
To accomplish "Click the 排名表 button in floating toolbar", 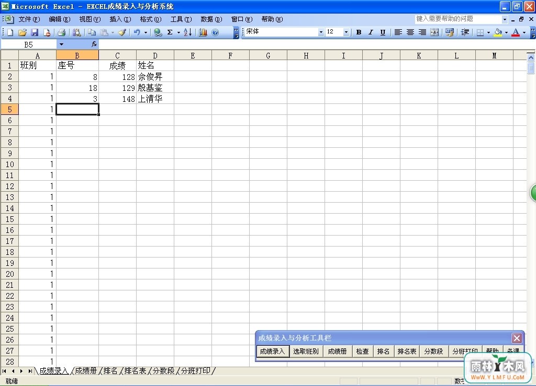I will 407,351.
